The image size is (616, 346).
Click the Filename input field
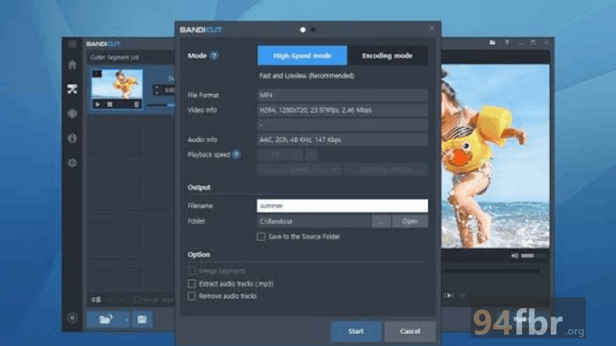click(x=342, y=206)
